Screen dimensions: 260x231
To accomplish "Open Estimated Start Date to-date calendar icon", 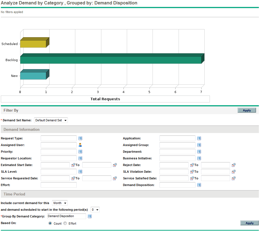I will 115,165.
